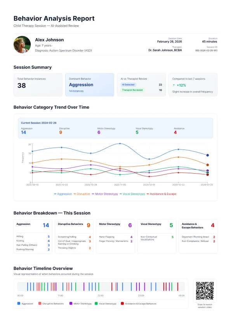The image size is (231, 327).
Task: Click the Hitting row in the Aggression breakdown
Action: pos(33,237)
